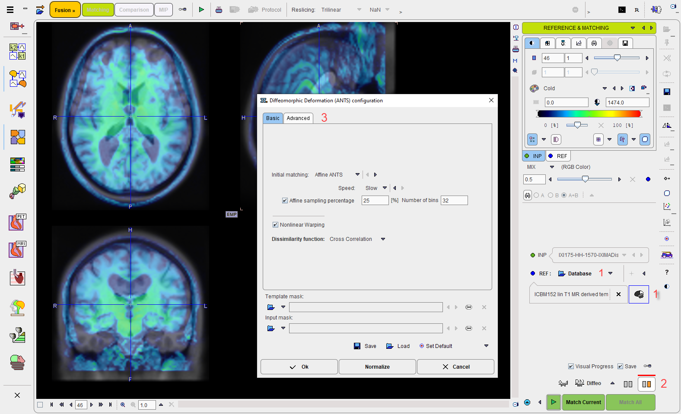Viewport: 681px width, 414px height.
Task: Toggle checkbox beside slice navigation controls
Action: tap(40, 405)
